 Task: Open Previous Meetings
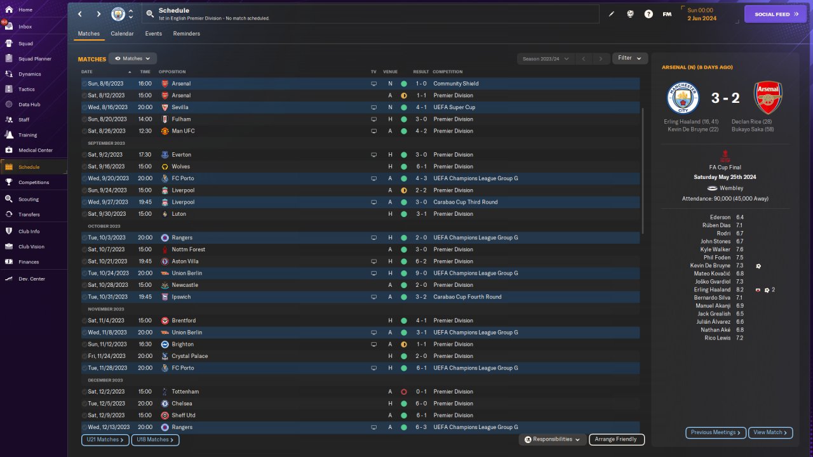tap(716, 432)
